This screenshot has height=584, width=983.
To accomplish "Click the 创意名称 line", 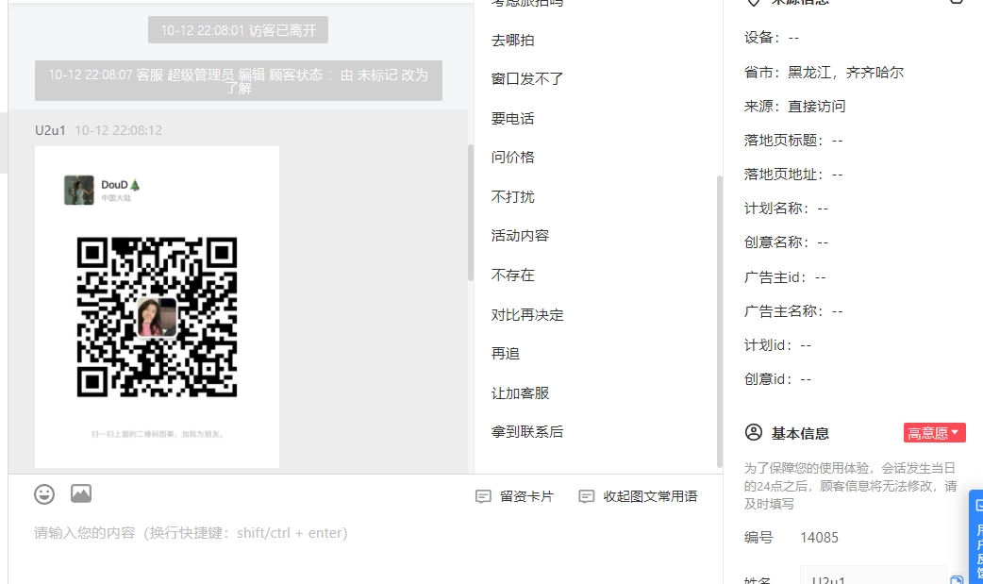I will point(786,242).
